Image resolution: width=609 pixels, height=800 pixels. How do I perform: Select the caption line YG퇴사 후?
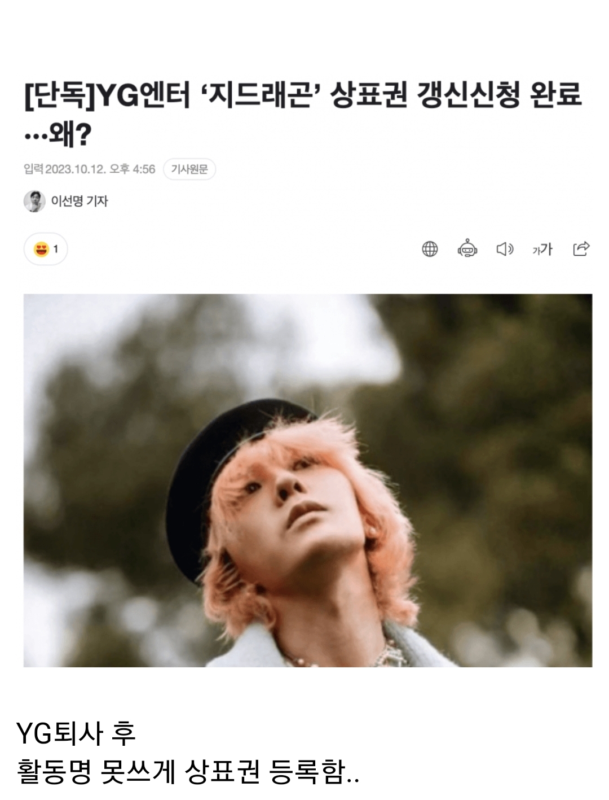(x=76, y=733)
